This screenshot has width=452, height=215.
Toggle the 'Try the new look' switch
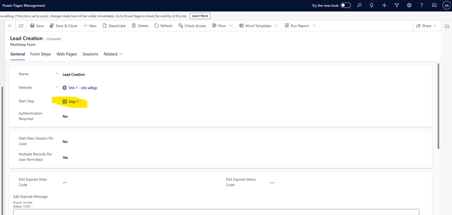[x=346, y=5]
